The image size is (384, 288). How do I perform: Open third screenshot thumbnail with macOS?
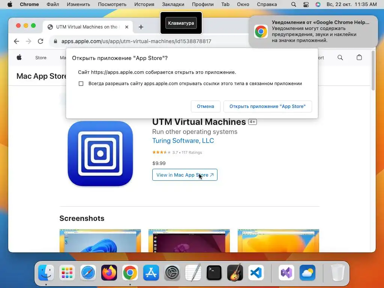pyautogui.click(x=278, y=241)
